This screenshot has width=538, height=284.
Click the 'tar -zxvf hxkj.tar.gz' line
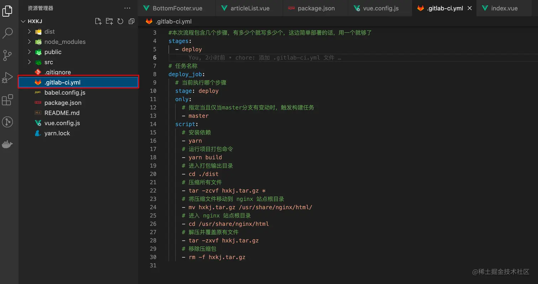220,240
